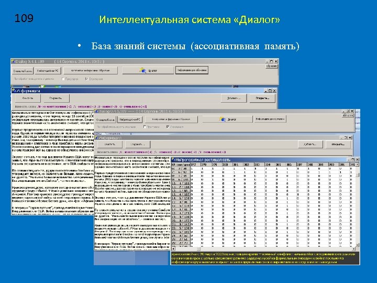Click the Открыть... button in the back Информация window
This screenshot has height=283, width=377.
[x=262, y=98]
